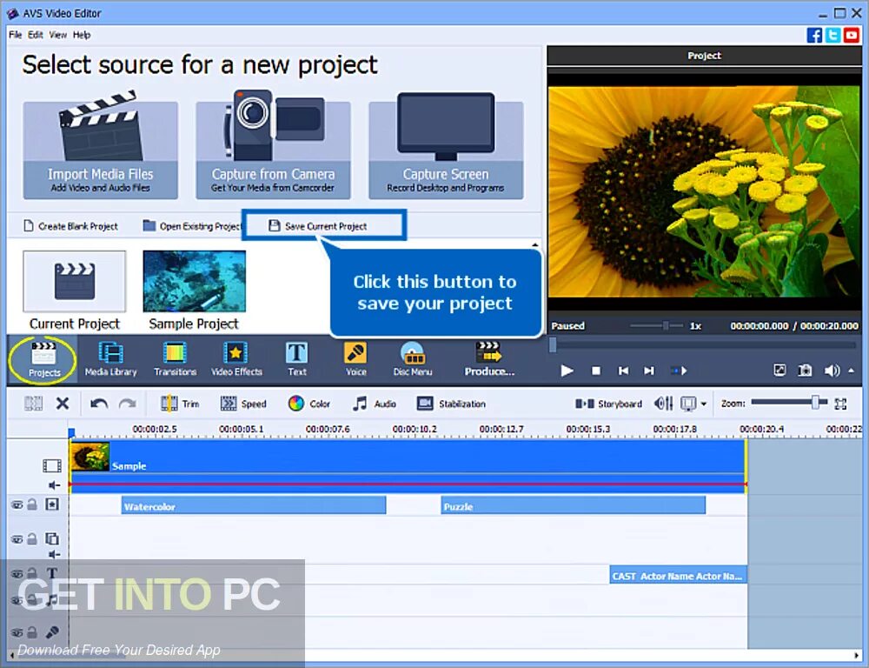Open the View menu
This screenshot has width=869, height=668.
(x=57, y=35)
